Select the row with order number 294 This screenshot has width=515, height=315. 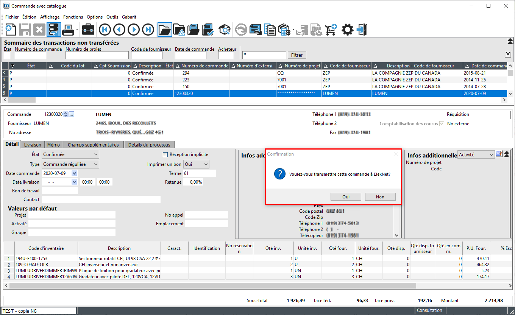(254, 73)
